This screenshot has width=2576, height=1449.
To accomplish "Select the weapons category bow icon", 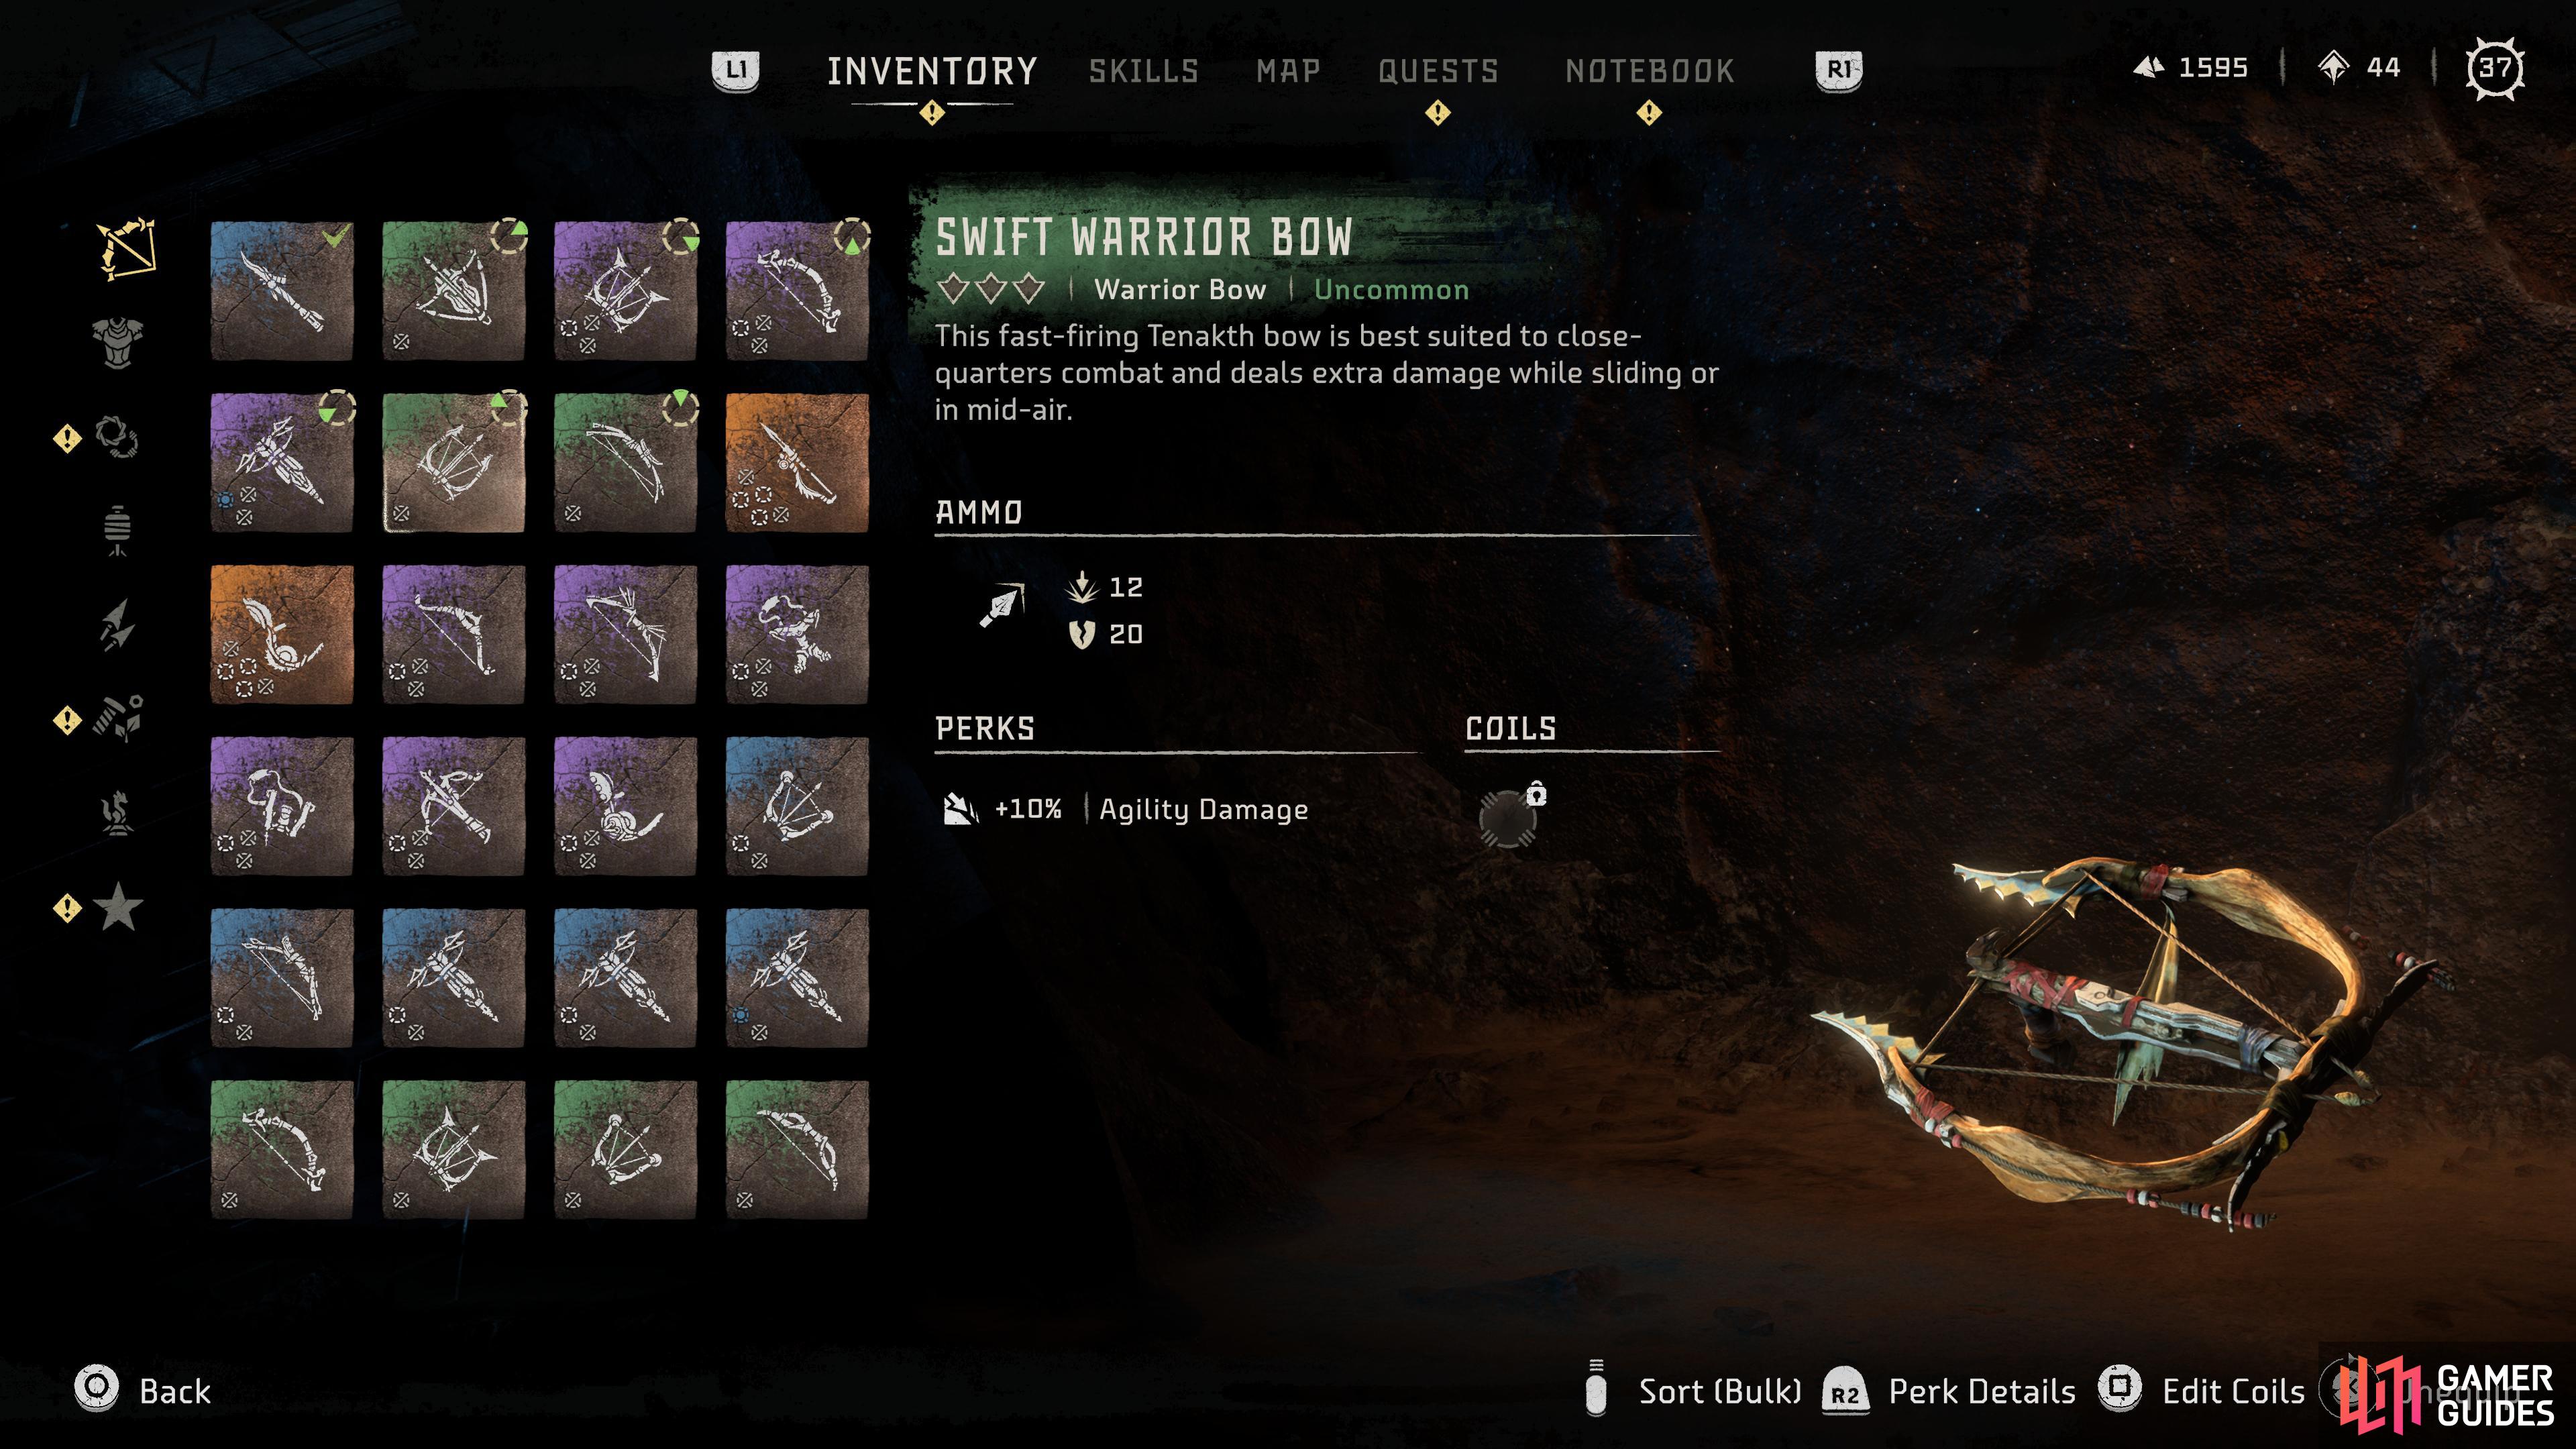I will [126, 248].
